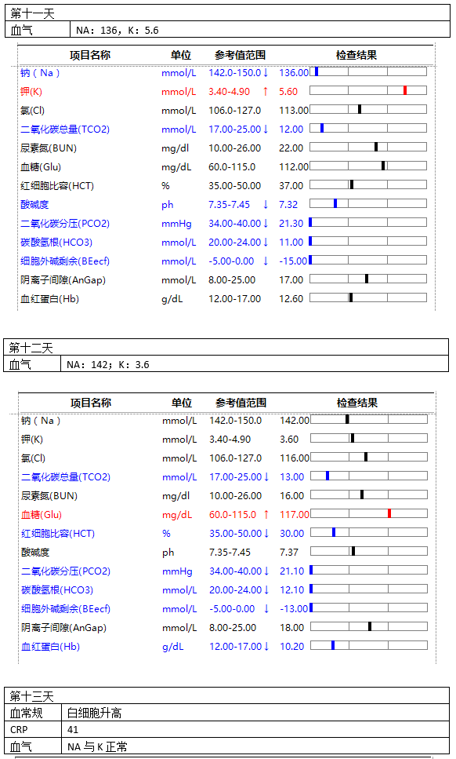The image size is (456, 759).
Task: Click the TCO2 result 13.00
Action: click(x=292, y=477)
